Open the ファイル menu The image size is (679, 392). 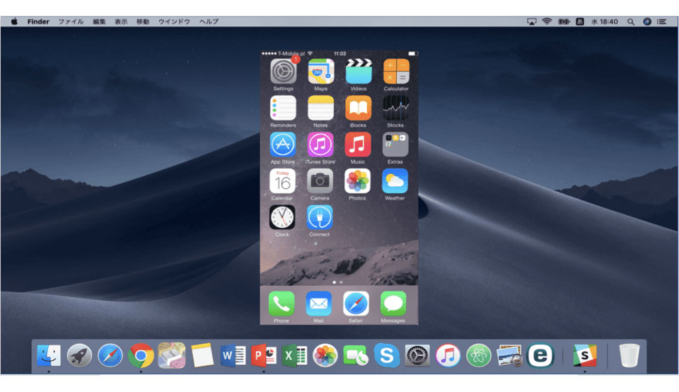tap(71, 22)
